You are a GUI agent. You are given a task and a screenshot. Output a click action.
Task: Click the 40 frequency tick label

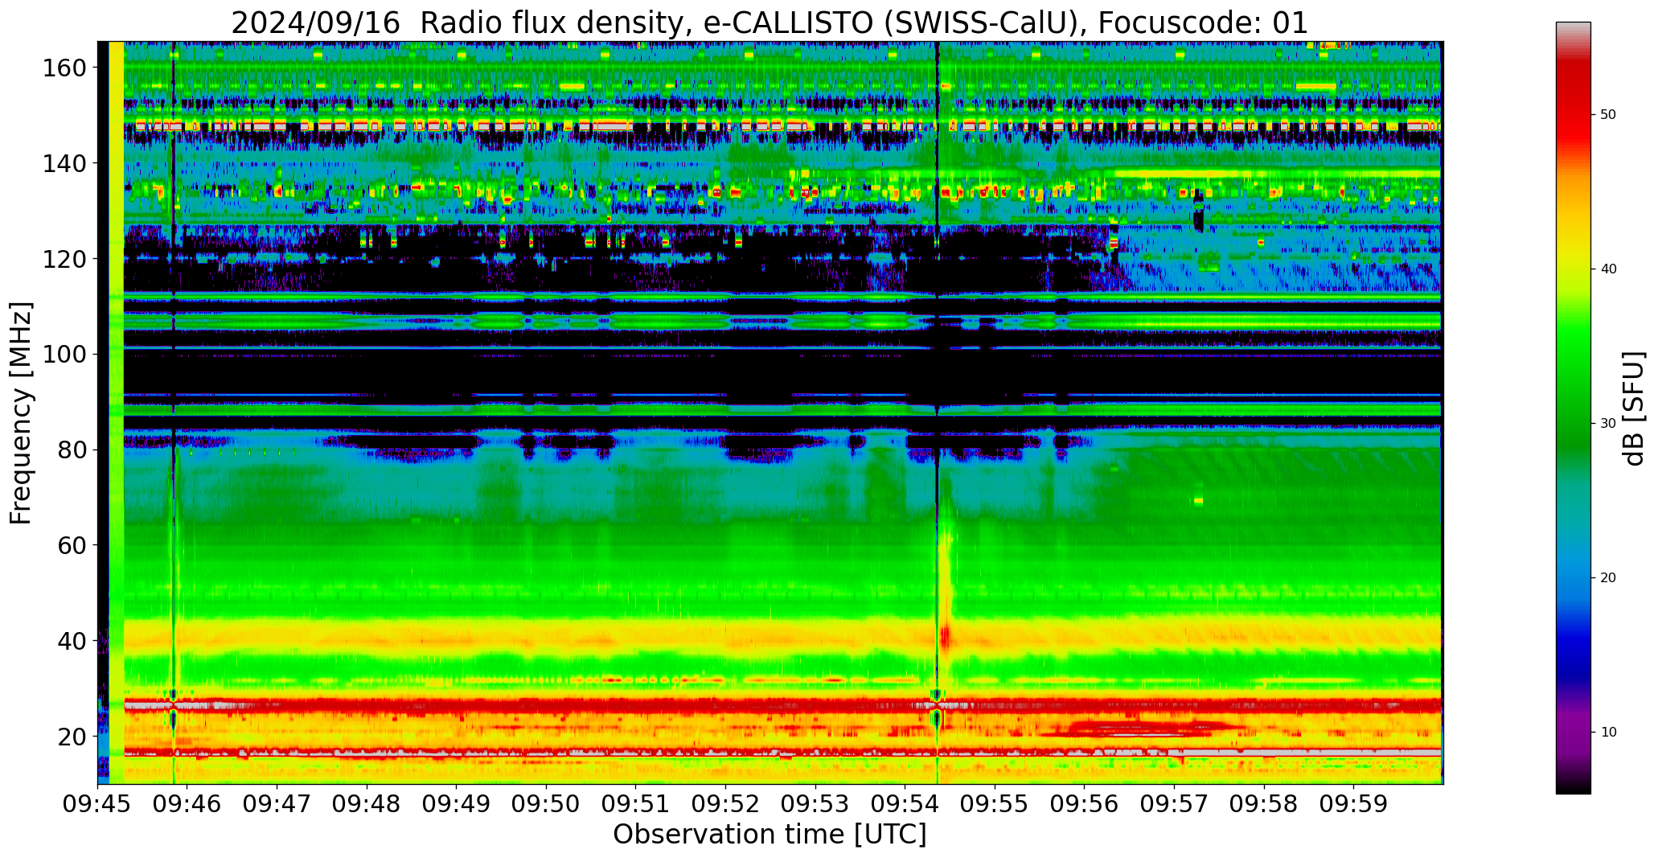72,640
